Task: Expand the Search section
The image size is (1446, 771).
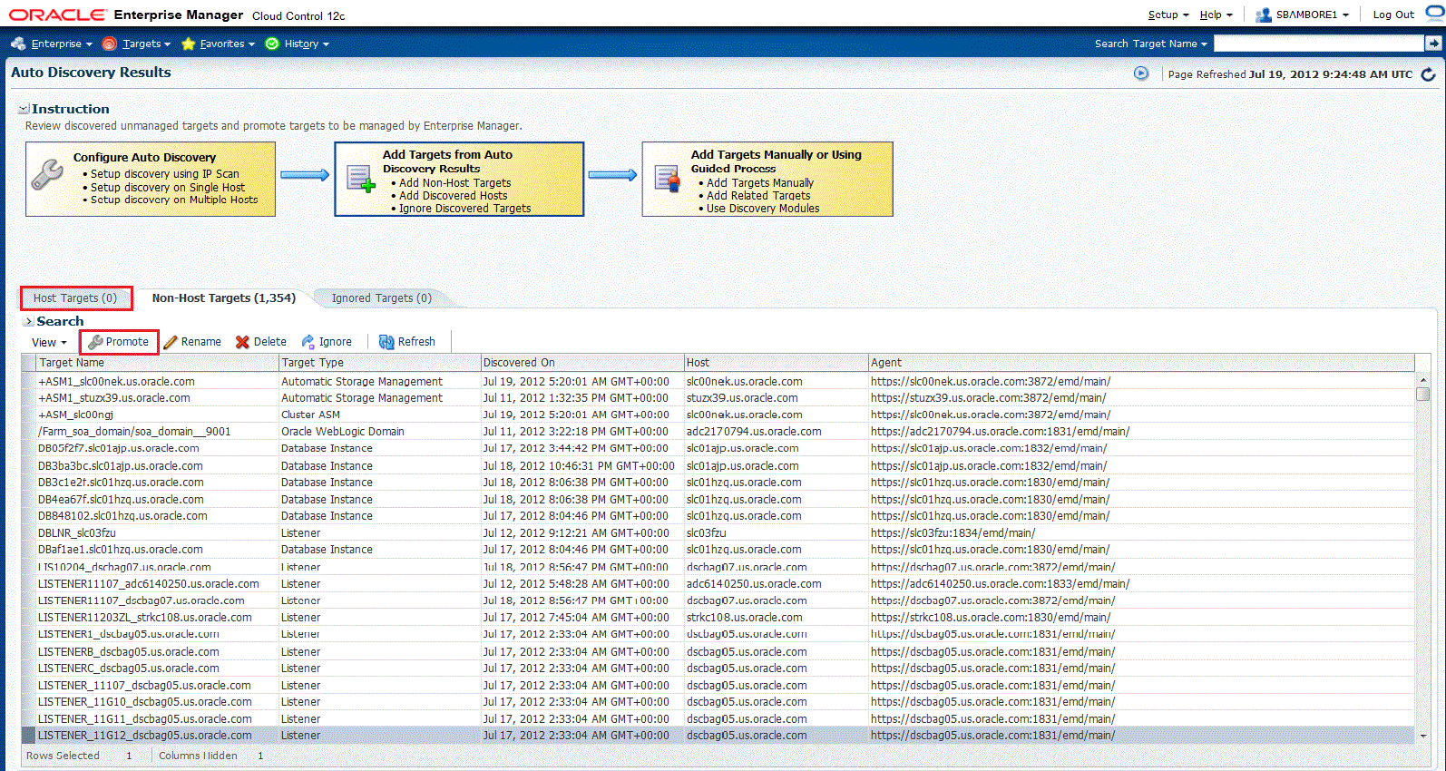Action: tap(28, 321)
